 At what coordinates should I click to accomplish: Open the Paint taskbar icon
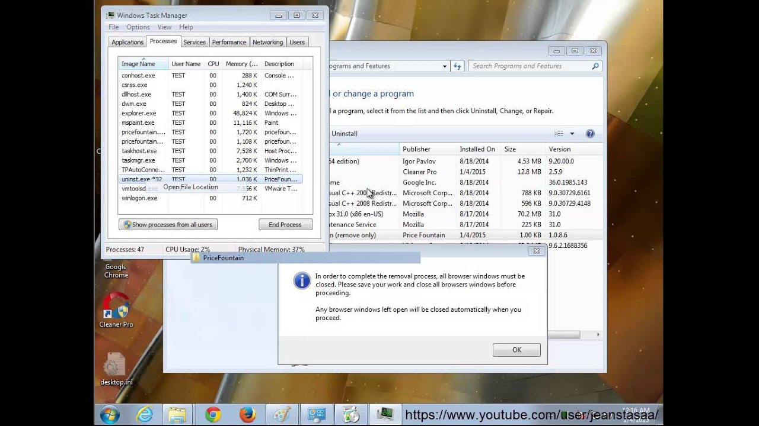(x=282, y=415)
